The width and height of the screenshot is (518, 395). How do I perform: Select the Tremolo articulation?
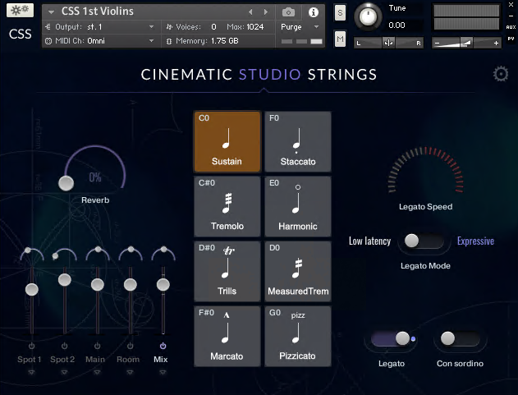[227, 206]
